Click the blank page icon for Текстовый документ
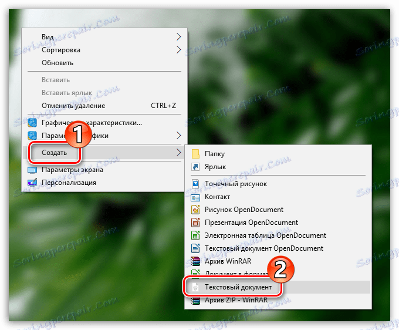399x330 pixels. [195, 287]
